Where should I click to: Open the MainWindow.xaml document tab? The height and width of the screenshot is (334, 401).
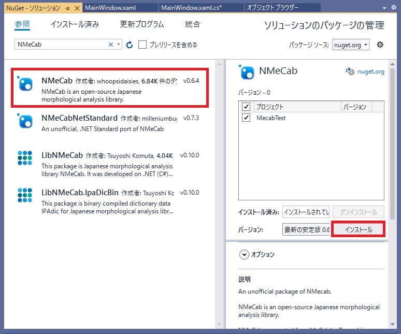(x=120, y=8)
